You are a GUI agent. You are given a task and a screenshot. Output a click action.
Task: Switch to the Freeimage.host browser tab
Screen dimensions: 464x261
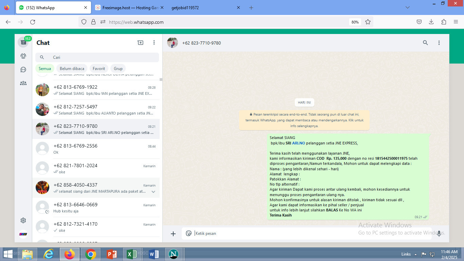point(129,7)
